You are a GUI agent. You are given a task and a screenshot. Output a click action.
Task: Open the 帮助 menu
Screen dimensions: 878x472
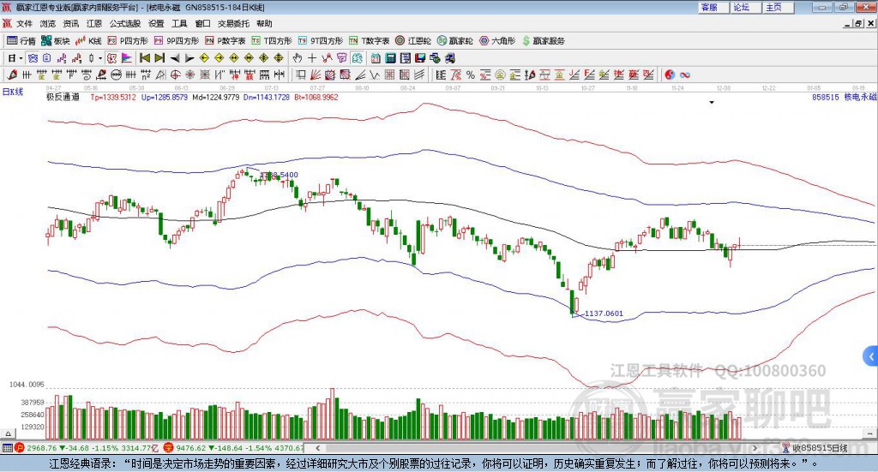(x=264, y=23)
